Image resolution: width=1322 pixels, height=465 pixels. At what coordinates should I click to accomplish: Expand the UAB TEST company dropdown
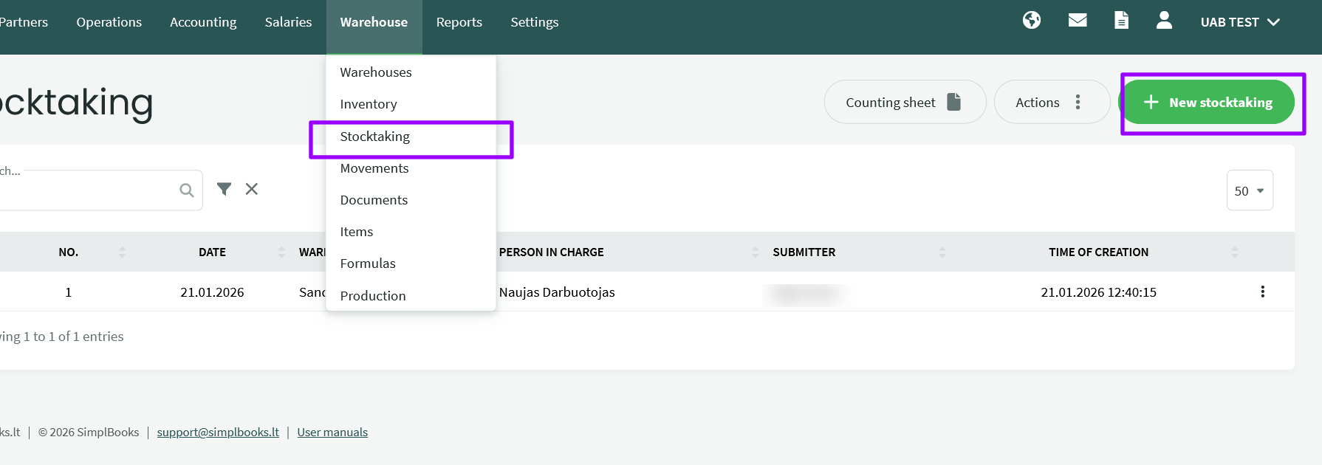pos(1240,22)
